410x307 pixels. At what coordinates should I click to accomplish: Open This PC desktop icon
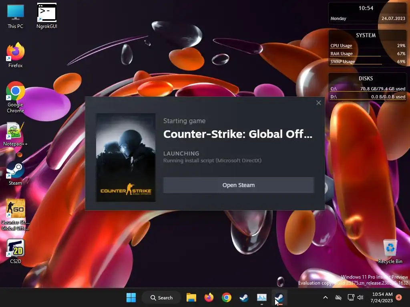pos(16,16)
